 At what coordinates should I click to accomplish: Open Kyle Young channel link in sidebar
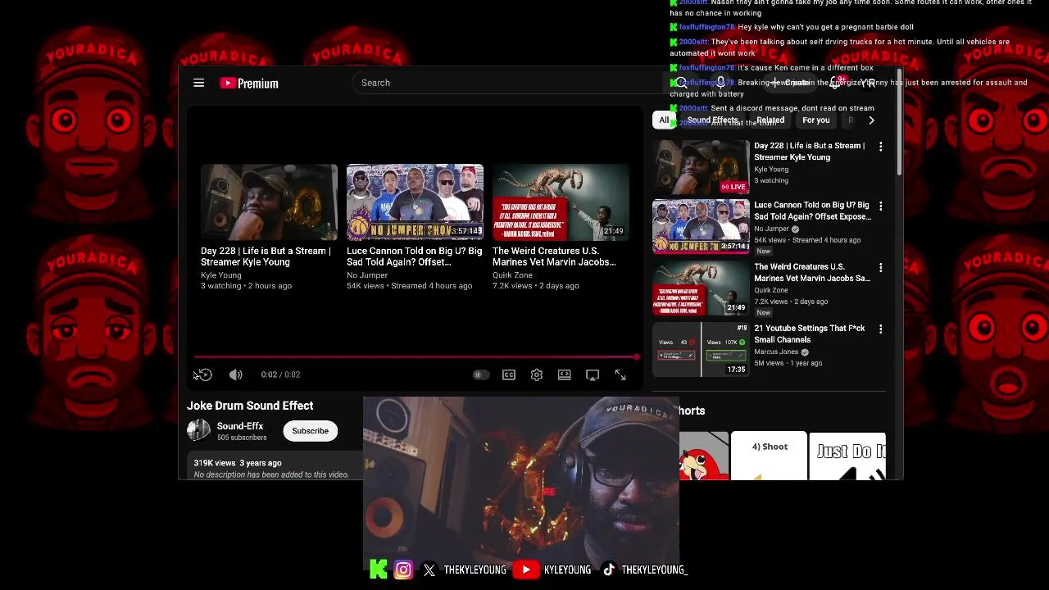771,170
